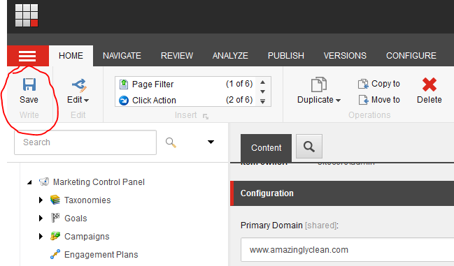Save the item with the Save icon

(29, 85)
